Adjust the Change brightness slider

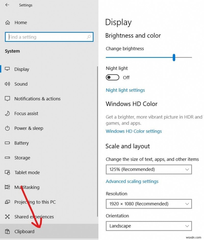pos(174,58)
